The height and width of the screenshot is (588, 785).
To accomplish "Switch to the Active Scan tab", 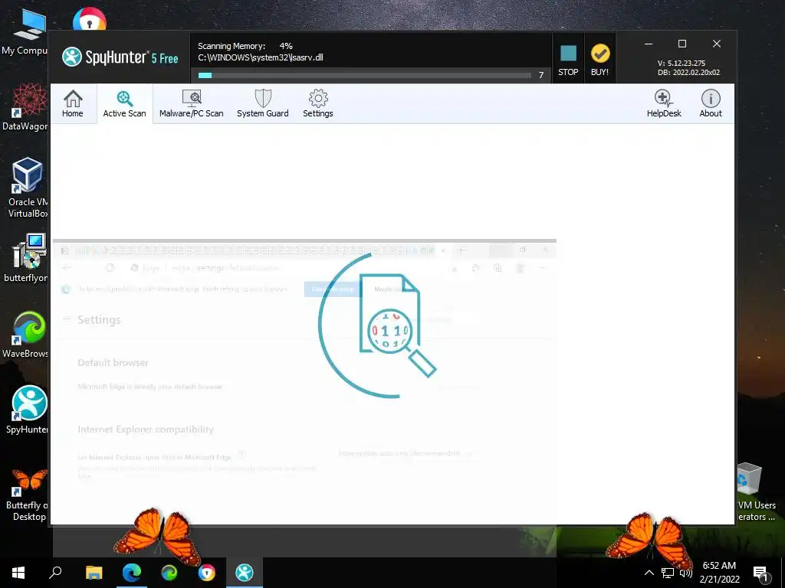I will tap(125, 103).
